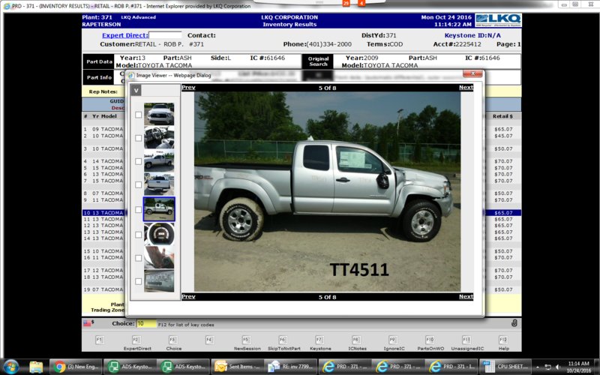The image size is (600, 375).
Task: Open the VIN label thumbnail
Action: 159,280
